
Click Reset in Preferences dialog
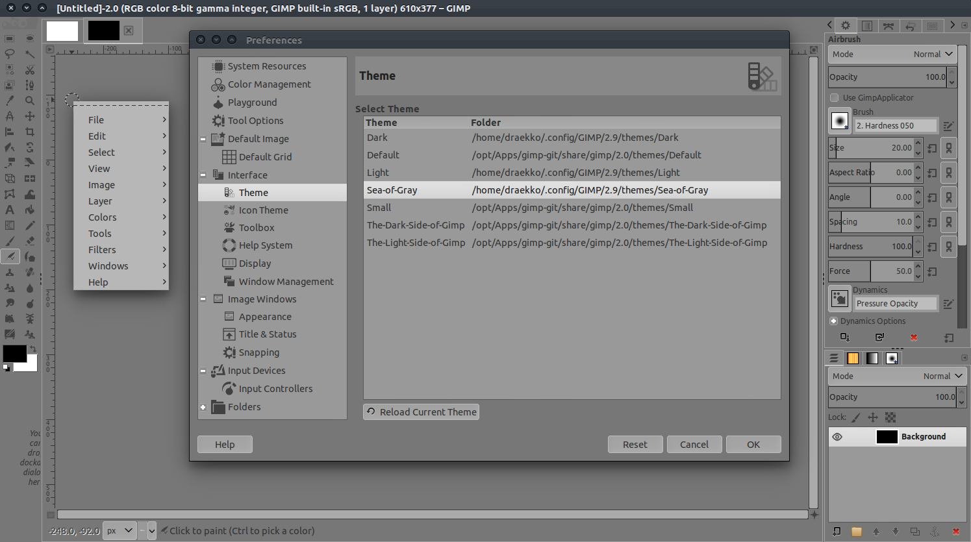[x=635, y=445]
